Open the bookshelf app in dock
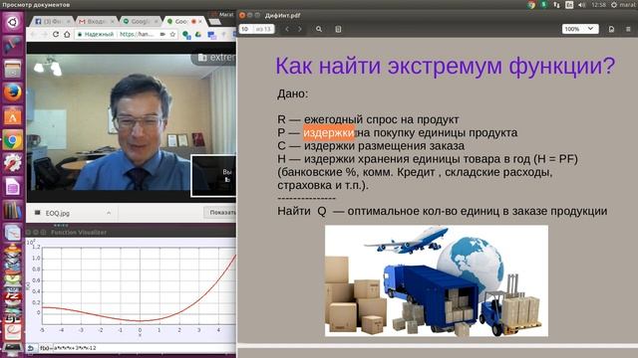Screen dimensions: 638x358 (12, 210)
